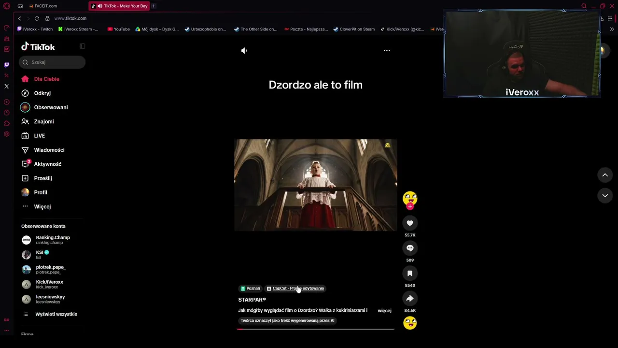Open the CapCut editing link
This screenshot has width=618, height=348.
pos(295,289)
